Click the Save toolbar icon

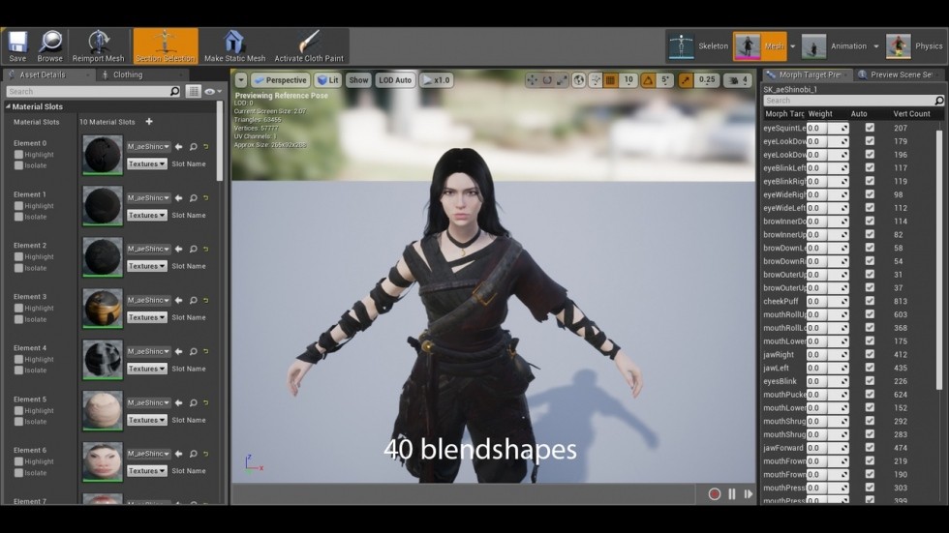coord(17,45)
